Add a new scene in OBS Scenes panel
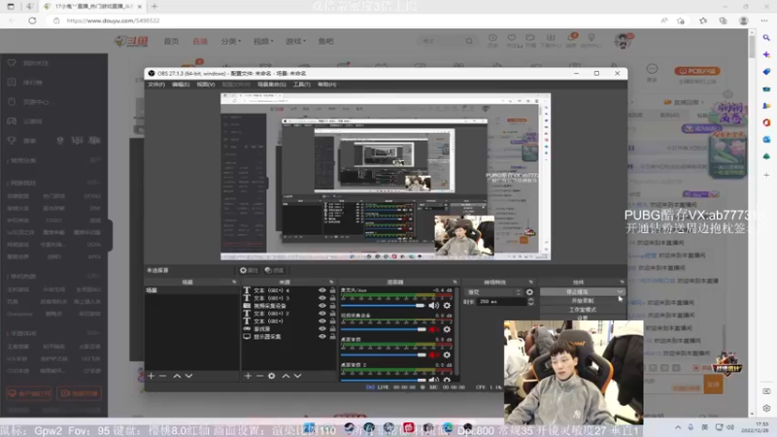777x437 pixels. point(152,376)
